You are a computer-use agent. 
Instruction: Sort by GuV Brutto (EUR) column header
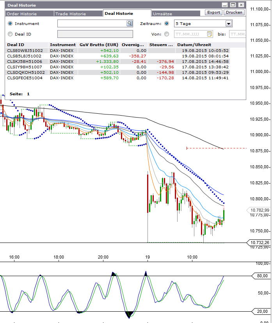[x=99, y=45]
